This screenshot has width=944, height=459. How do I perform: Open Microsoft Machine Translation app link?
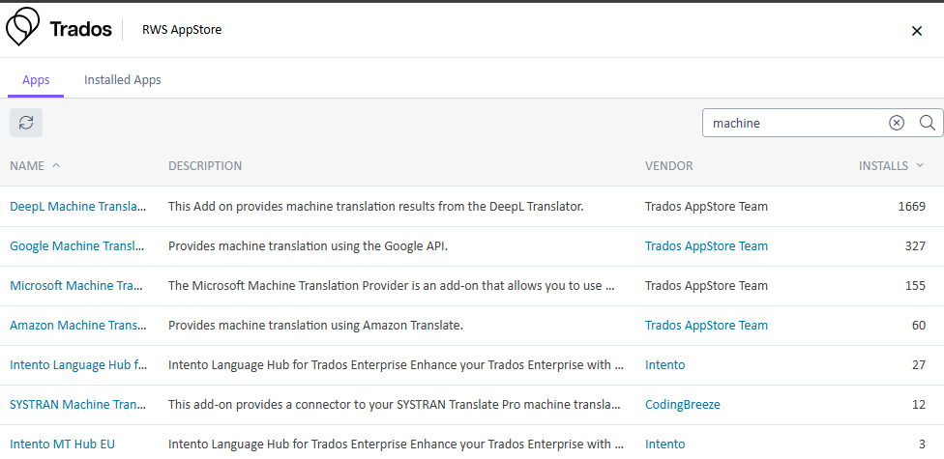click(x=76, y=285)
